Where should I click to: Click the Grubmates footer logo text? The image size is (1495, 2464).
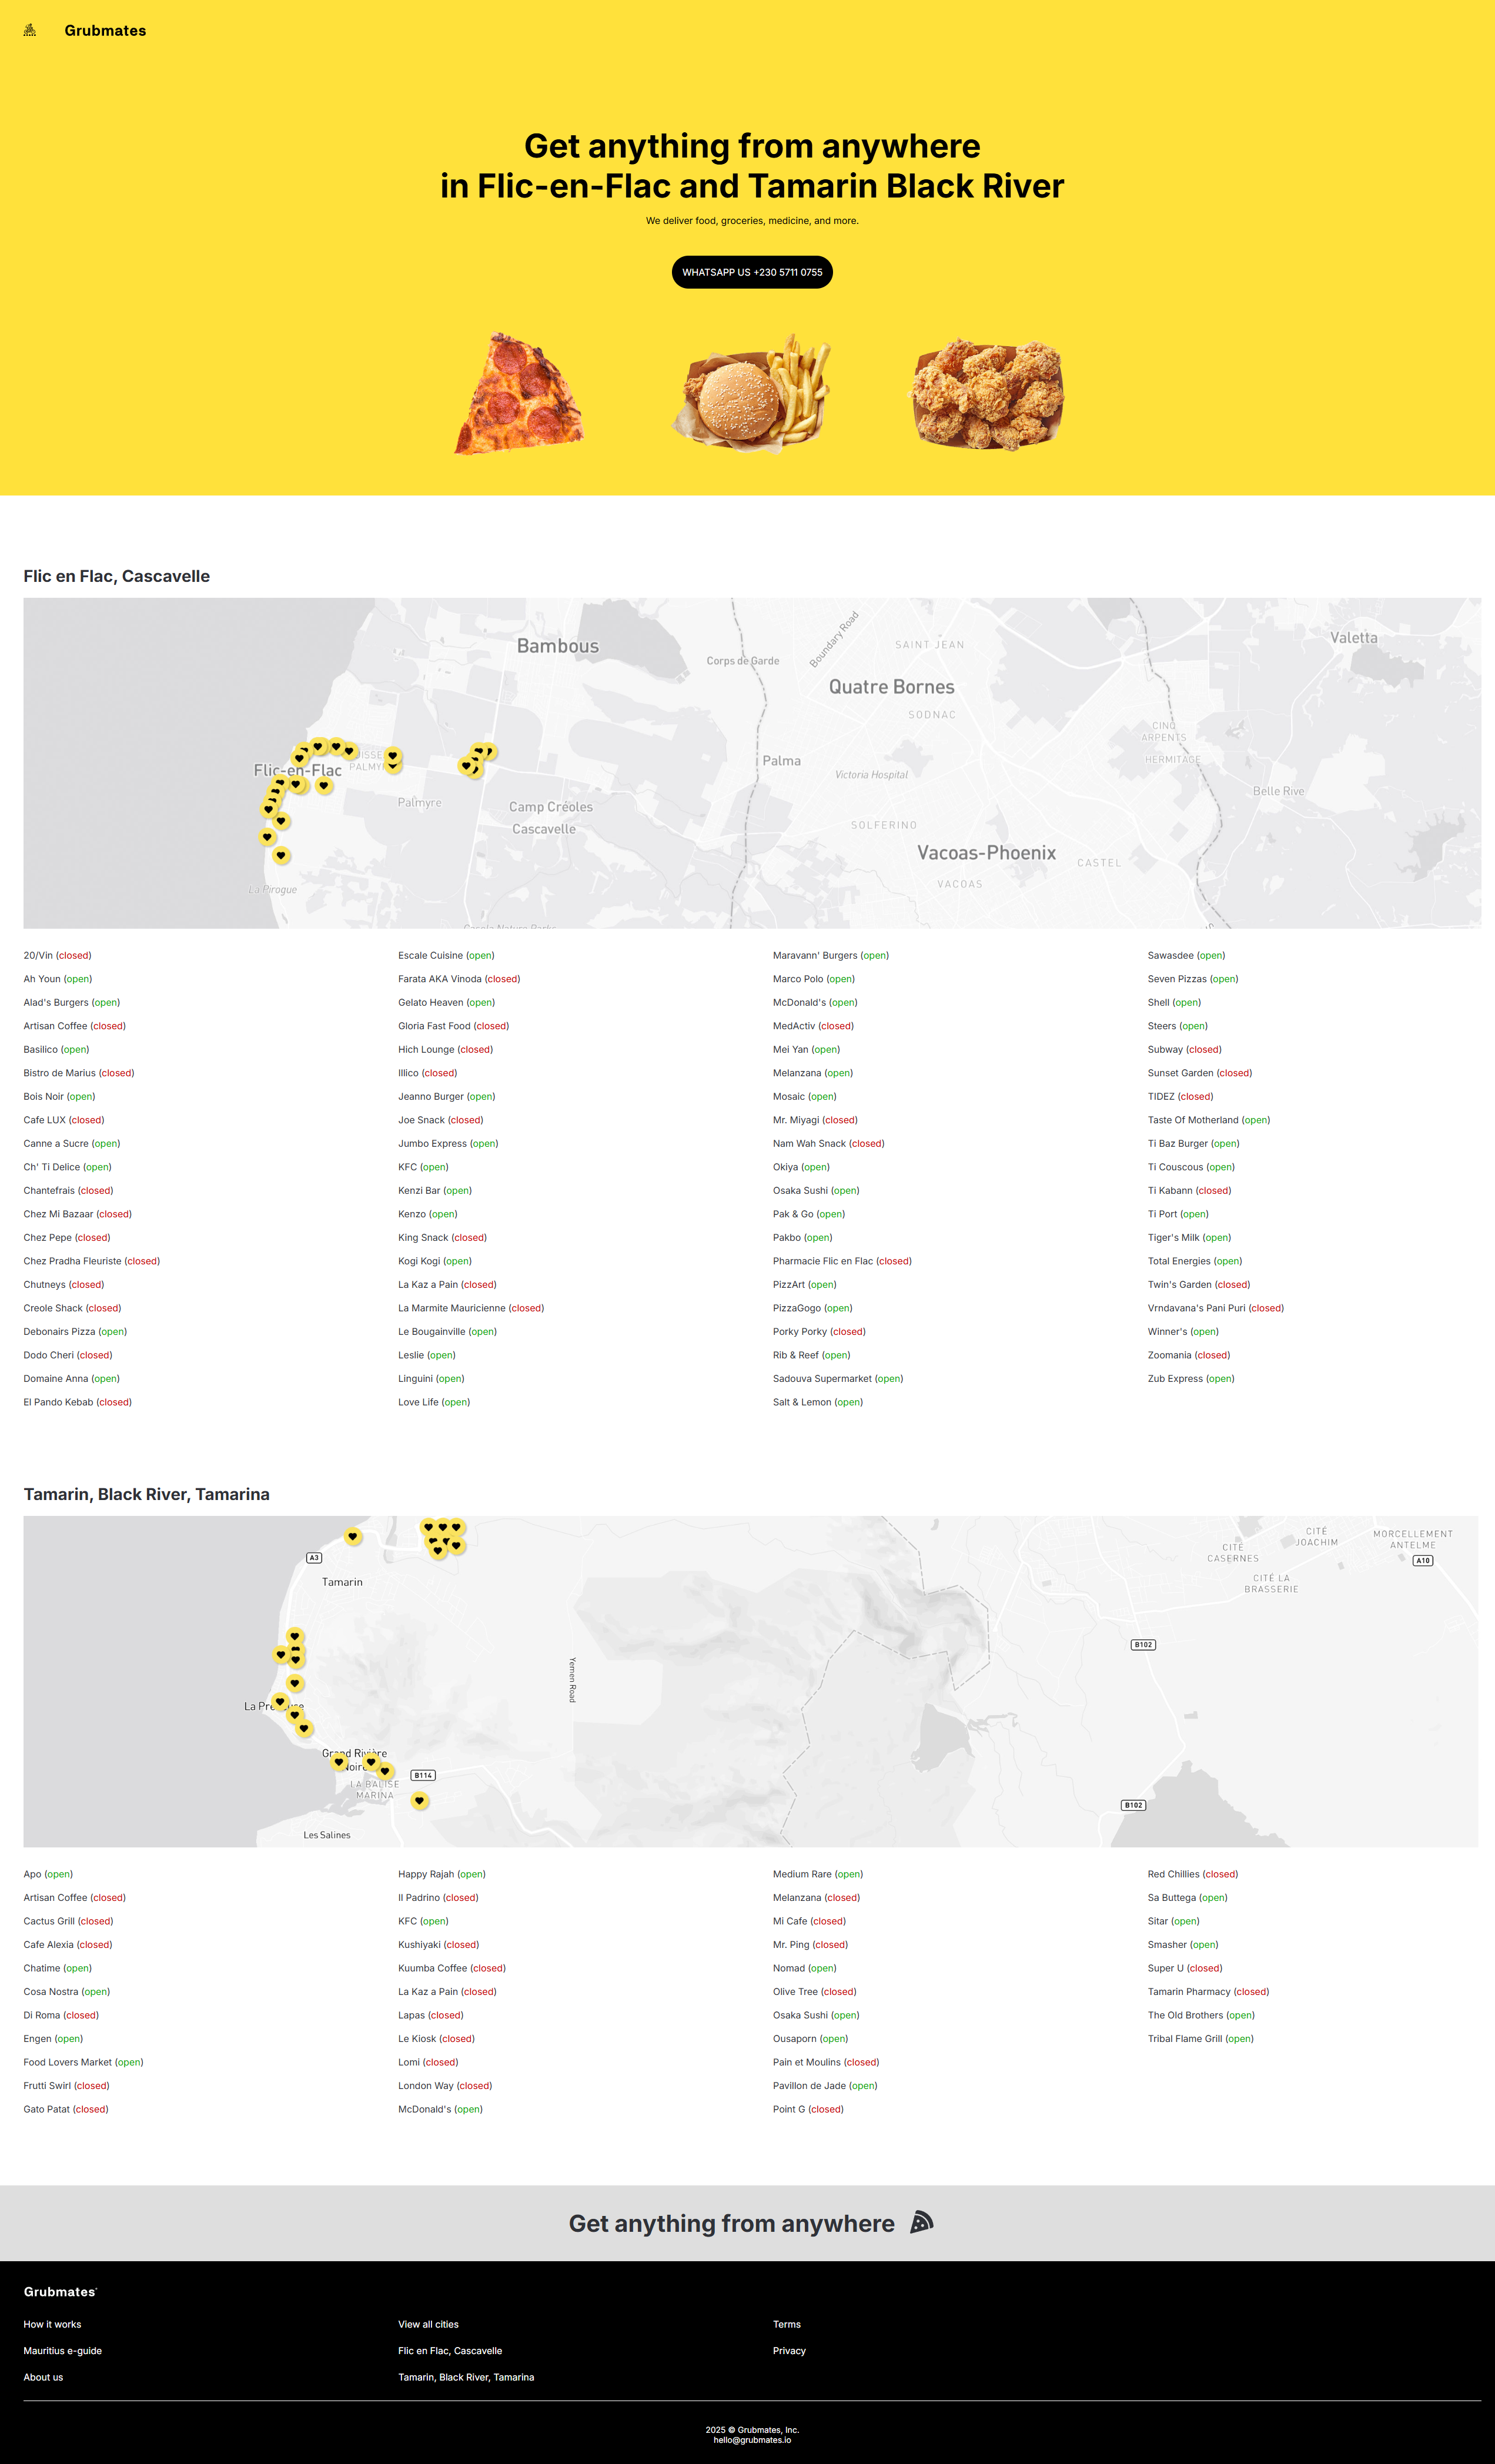coord(60,2291)
